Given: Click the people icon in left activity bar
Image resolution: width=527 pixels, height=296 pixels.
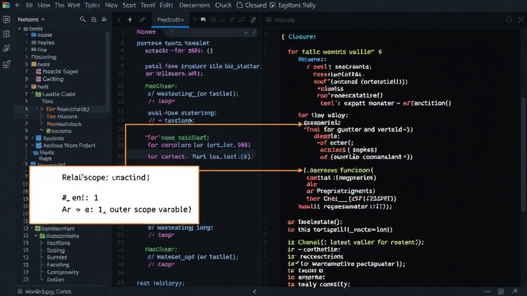Looking at the screenshot, I should click(6, 48).
